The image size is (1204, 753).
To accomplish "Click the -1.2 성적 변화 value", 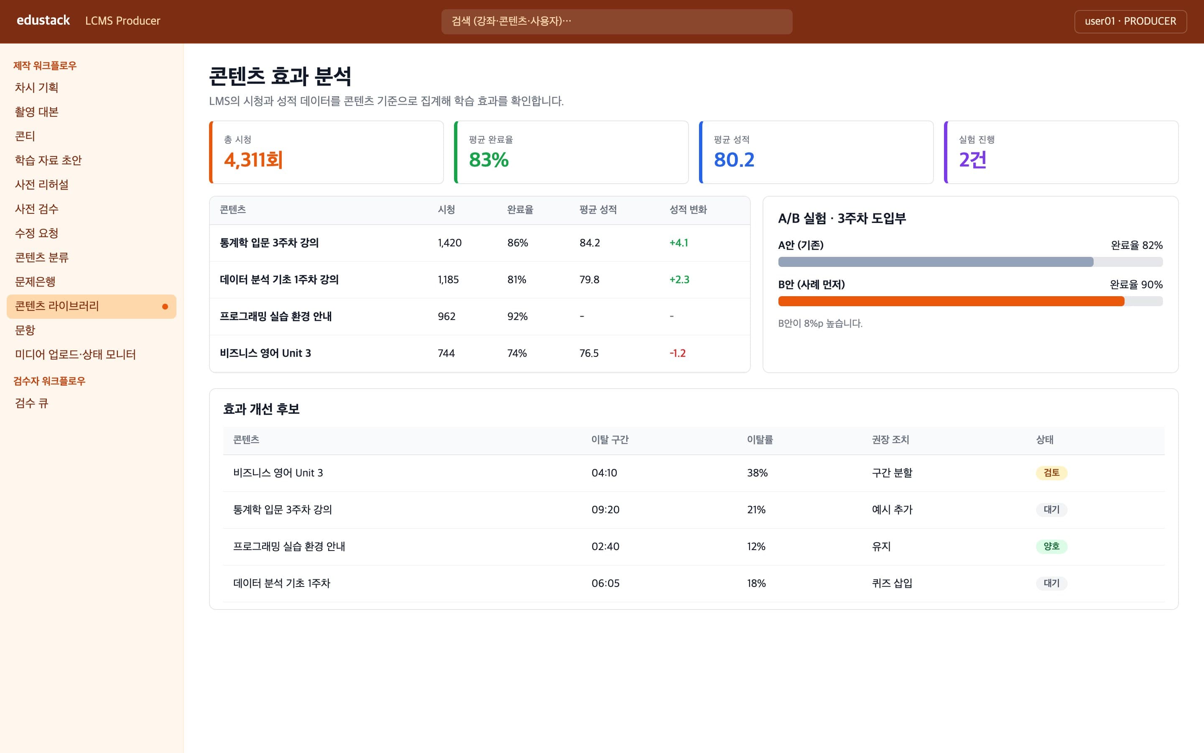I will (677, 353).
